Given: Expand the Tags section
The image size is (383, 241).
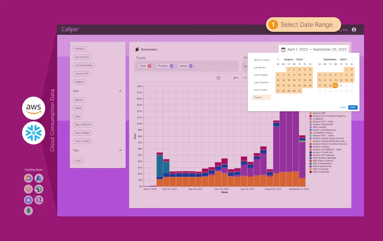Looking at the screenshot, I should pyautogui.click(x=120, y=150).
